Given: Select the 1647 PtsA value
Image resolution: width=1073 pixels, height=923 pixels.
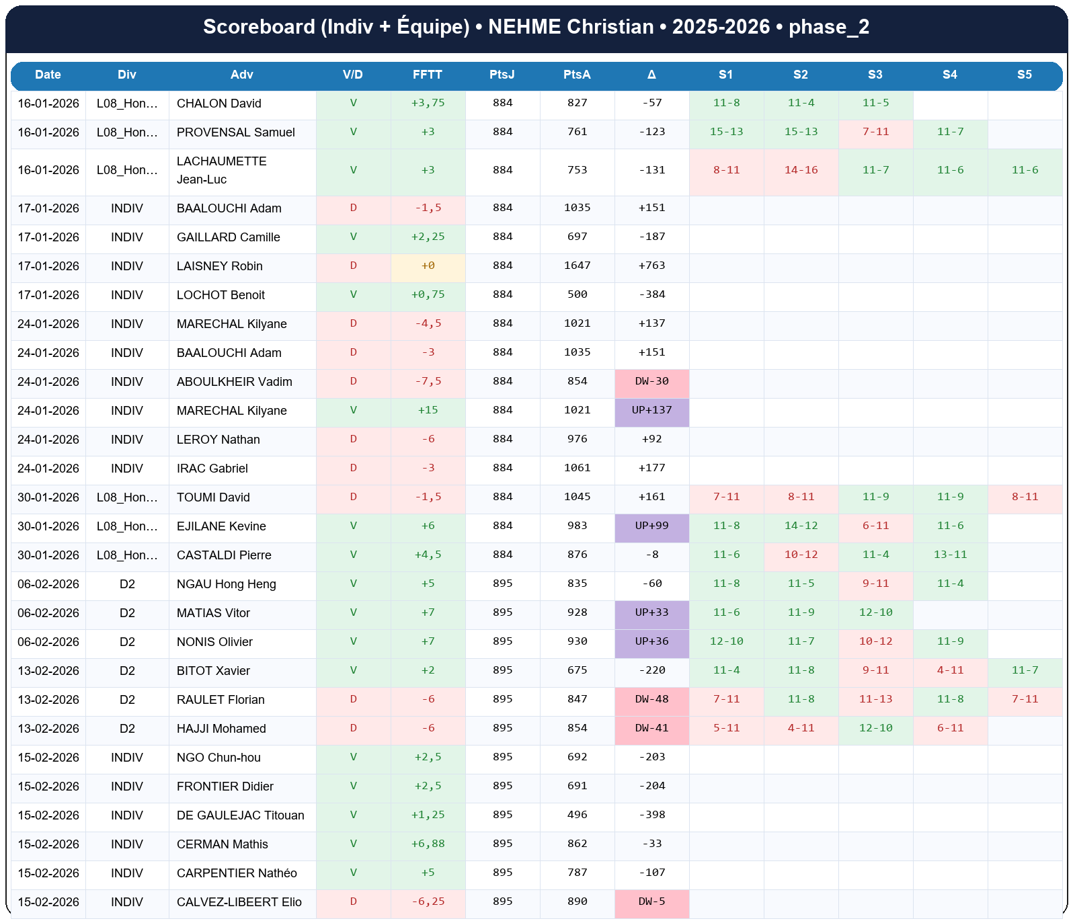Looking at the screenshot, I should pos(577,266).
